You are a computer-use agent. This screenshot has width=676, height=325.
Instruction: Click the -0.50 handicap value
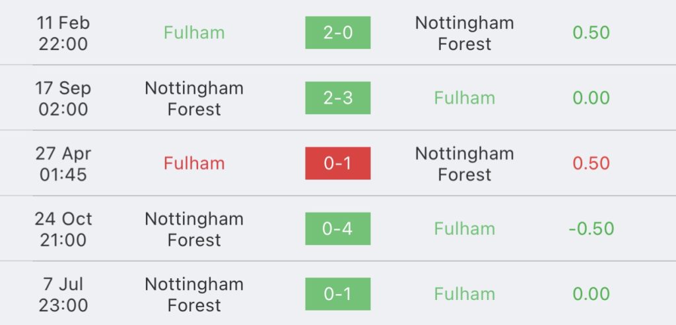pos(591,229)
